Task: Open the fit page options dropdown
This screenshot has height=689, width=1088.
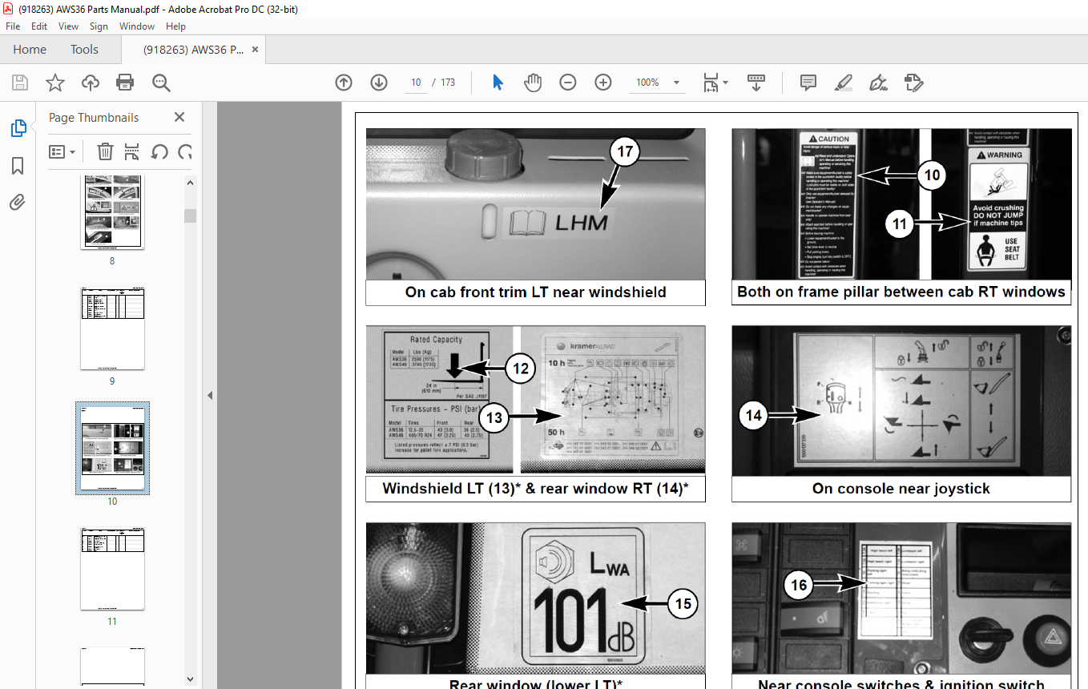Action: [x=715, y=83]
